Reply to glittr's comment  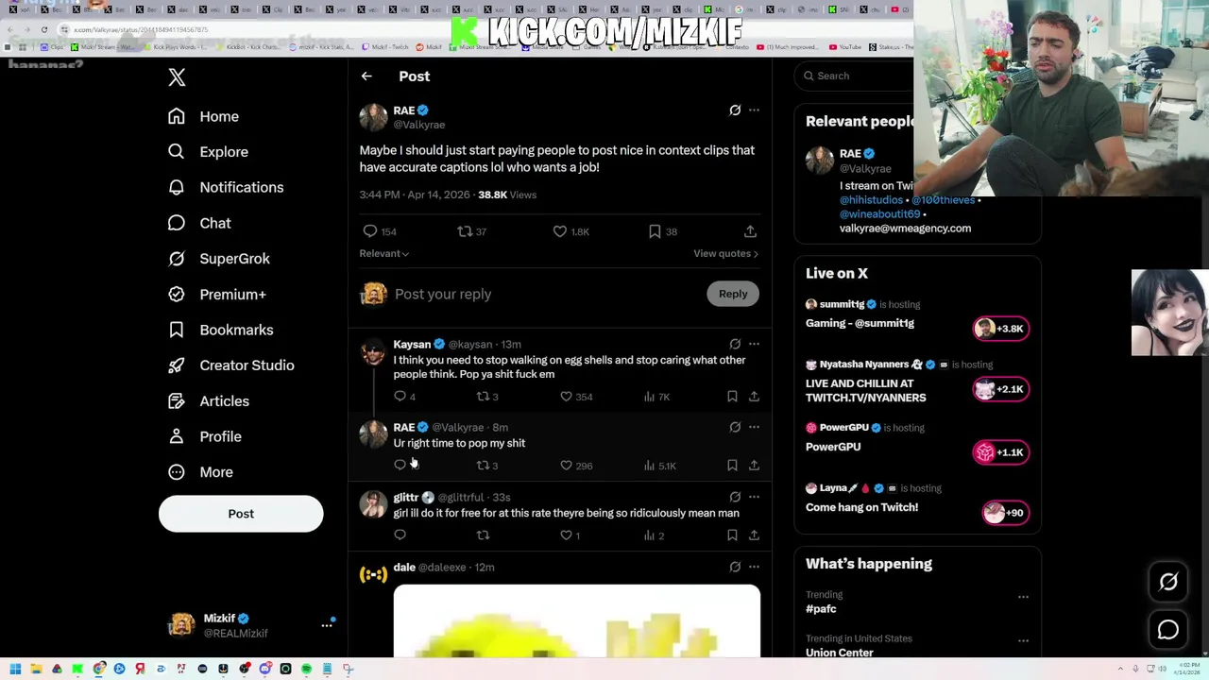(x=400, y=535)
